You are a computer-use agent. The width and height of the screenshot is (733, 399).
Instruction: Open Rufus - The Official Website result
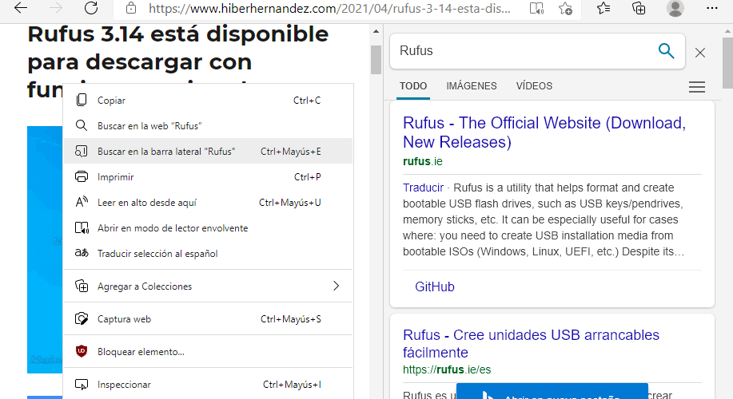point(544,132)
